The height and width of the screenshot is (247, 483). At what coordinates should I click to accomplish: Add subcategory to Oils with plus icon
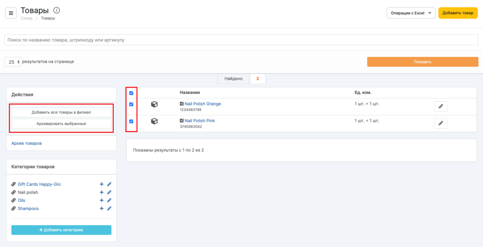coord(101,200)
